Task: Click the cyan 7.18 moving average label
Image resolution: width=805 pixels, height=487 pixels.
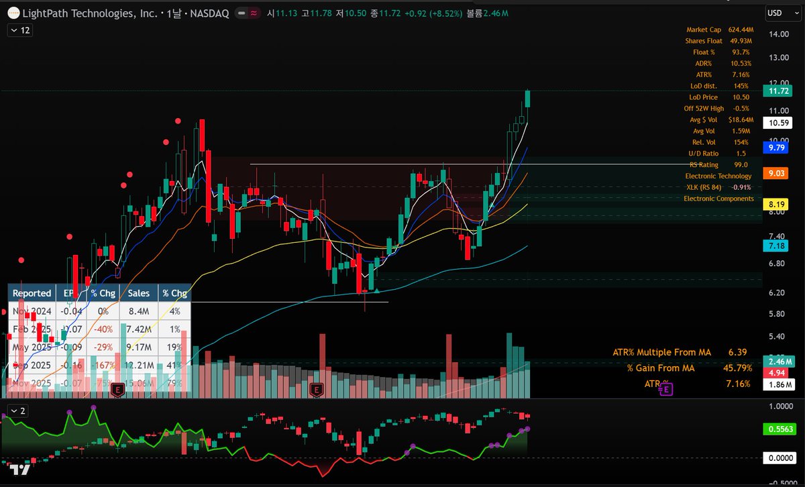Action: point(776,247)
